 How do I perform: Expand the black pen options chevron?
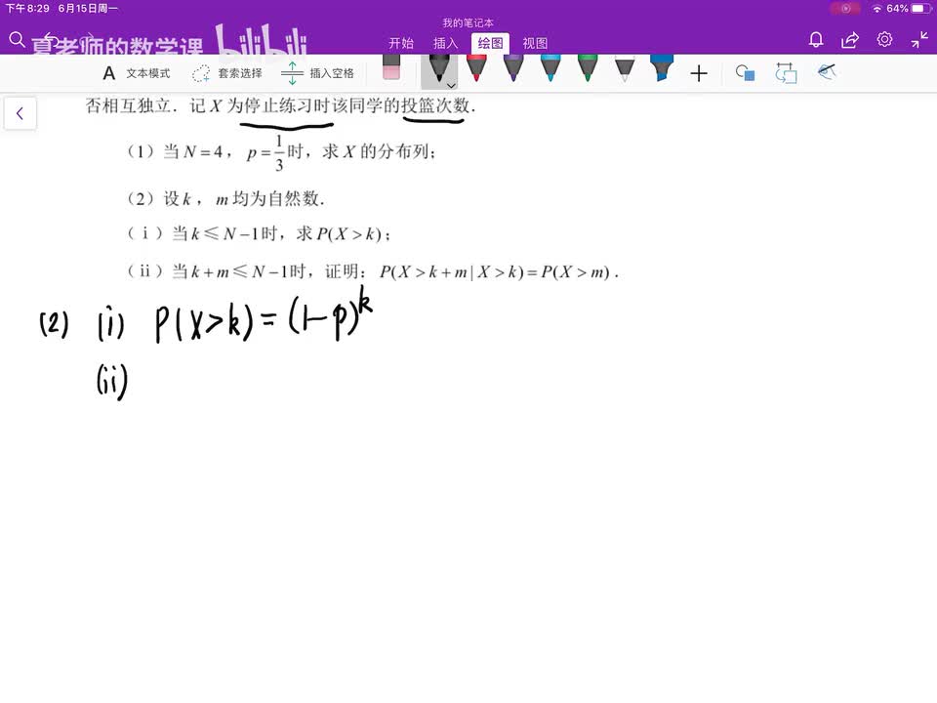point(452,86)
